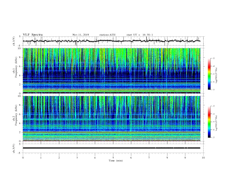Click tick label 7 on the Time axis
Screen dimensions: 229x177
click(x=149, y=158)
